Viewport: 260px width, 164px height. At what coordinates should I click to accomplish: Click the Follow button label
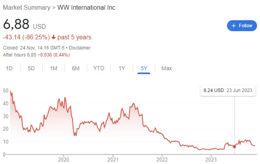(x=245, y=26)
